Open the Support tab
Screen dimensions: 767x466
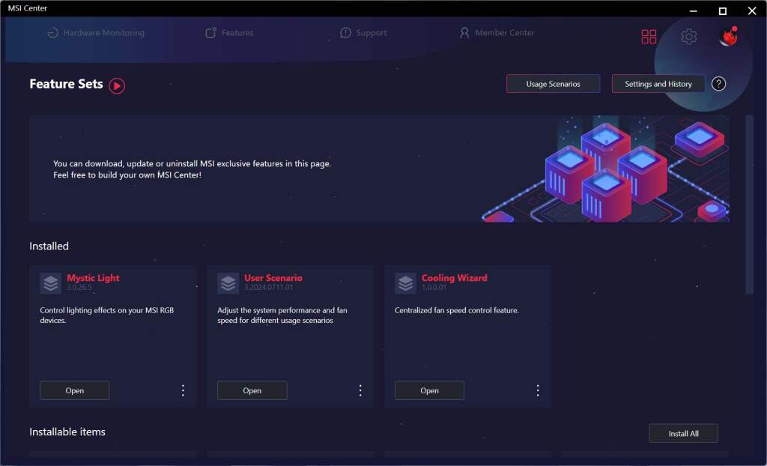(x=363, y=33)
